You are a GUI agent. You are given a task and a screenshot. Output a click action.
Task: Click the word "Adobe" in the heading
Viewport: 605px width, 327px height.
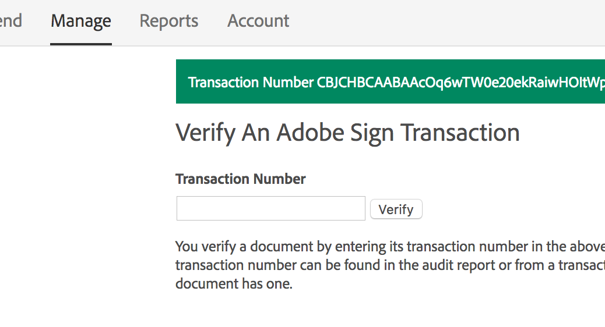tap(310, 133)
